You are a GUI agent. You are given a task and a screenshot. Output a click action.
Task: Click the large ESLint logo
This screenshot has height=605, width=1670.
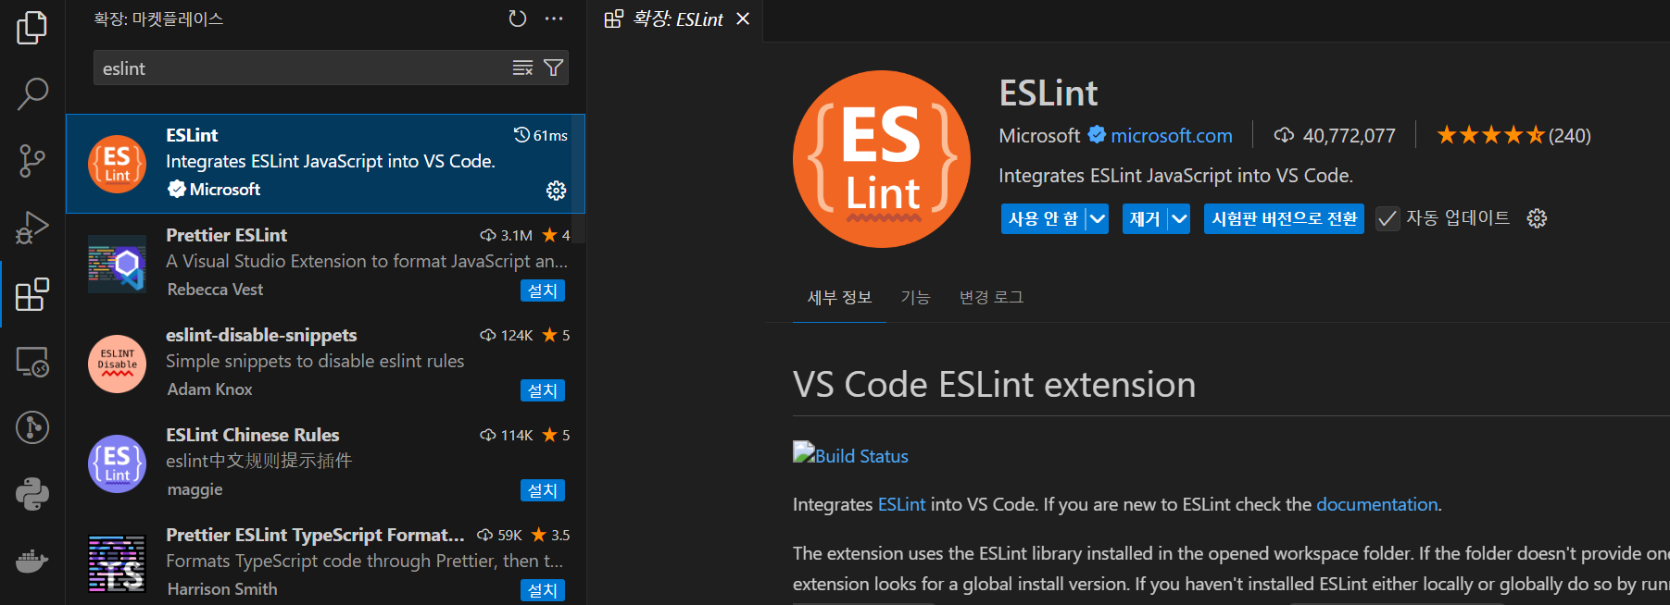882,159
